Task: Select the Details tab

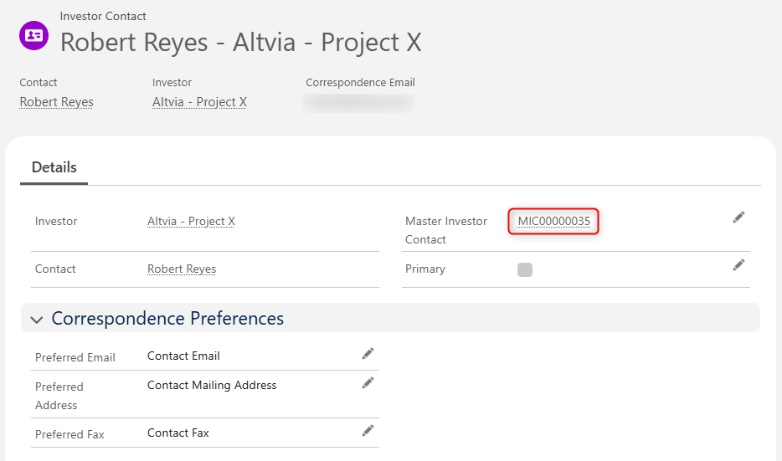Action: click(54, 167)
